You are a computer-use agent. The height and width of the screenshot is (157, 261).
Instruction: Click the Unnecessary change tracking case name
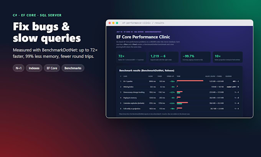[134, 92]
